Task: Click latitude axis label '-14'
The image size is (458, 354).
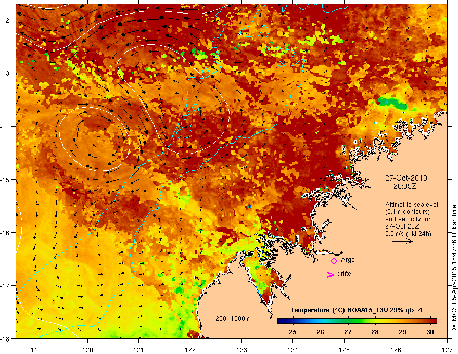Action: click(5, 127)
